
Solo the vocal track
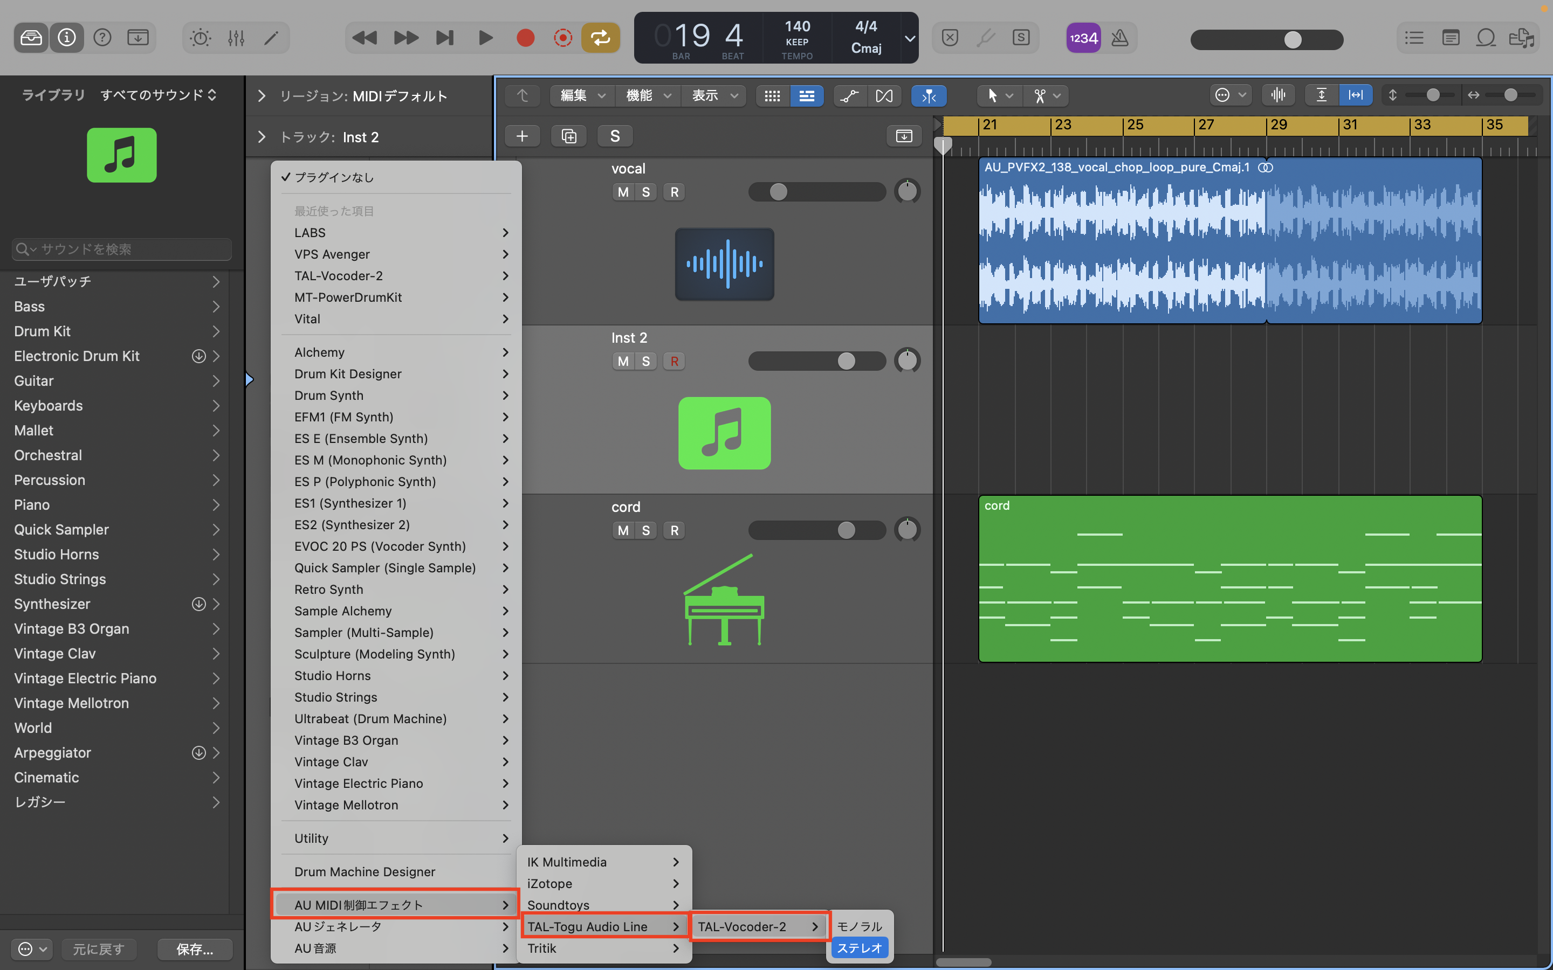pyautogui.click(x=645, y=192)
